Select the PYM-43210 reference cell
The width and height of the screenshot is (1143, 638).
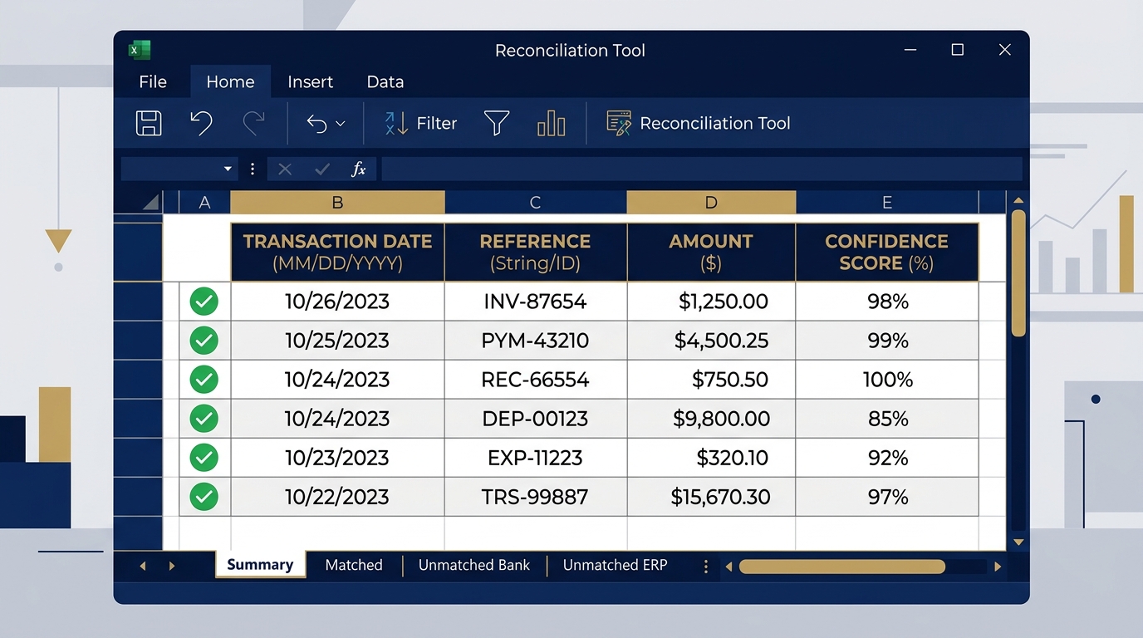(536, 341)
